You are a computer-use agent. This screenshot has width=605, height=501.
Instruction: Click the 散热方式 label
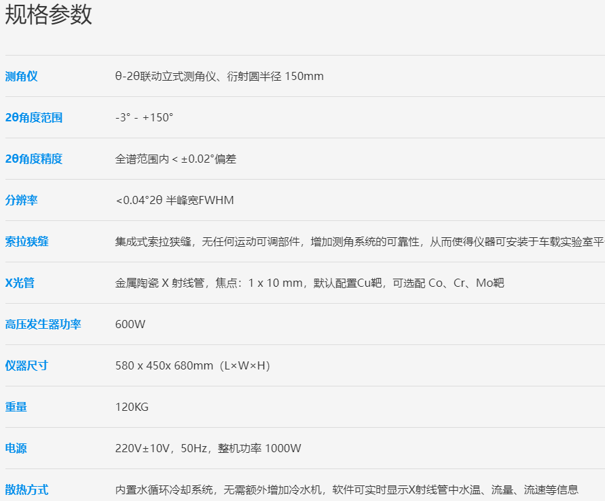coord(26,489)
